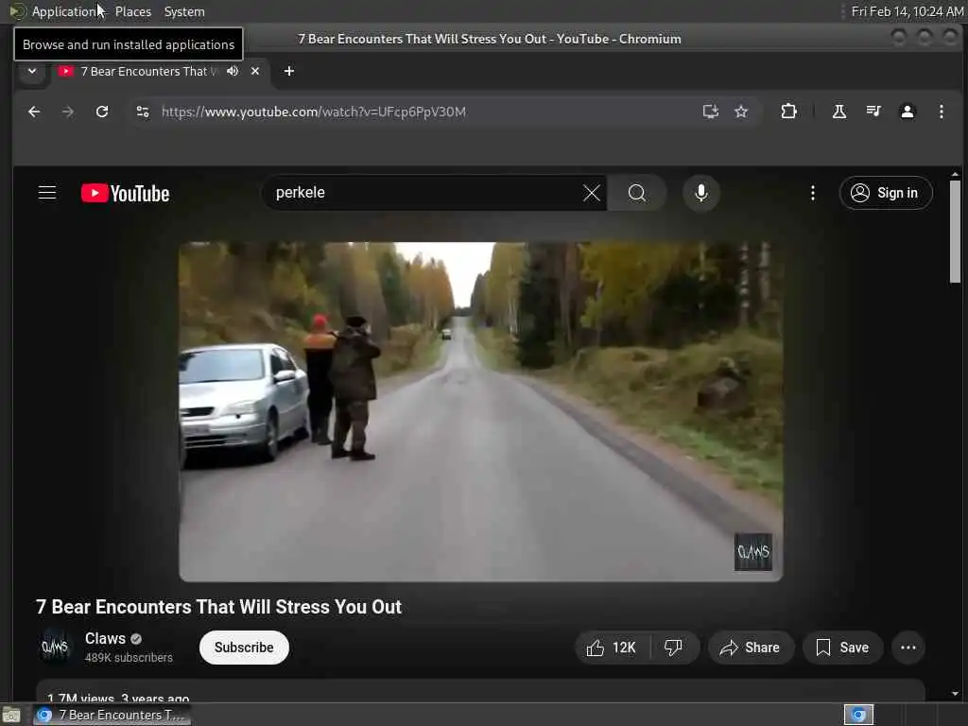Clear the search text with X

(592, 193)
